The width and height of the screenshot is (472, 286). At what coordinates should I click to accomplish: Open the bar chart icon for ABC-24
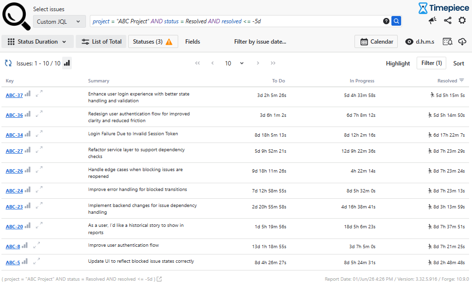(x=28, y=190)
